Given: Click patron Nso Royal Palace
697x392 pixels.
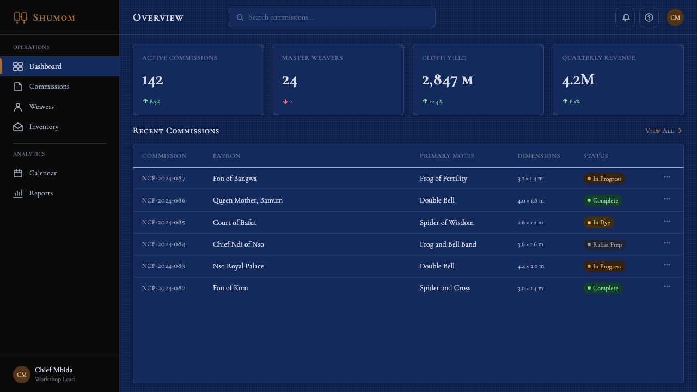Looking at the screenshot, I should click(x=239, y=266).
